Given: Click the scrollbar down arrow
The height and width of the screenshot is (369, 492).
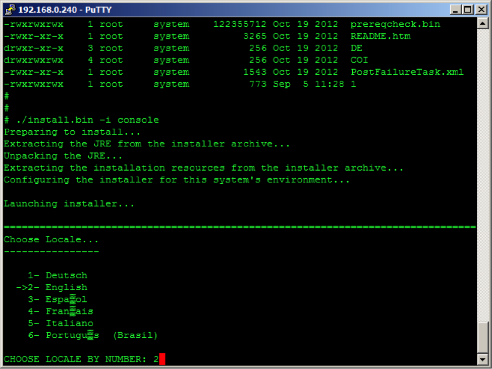Looking at the screenshot, I should pos(482,359).
